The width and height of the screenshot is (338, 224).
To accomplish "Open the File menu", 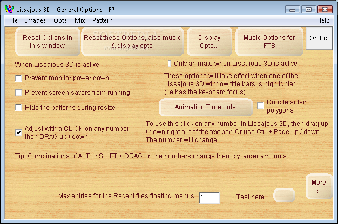I will point(13,20).
